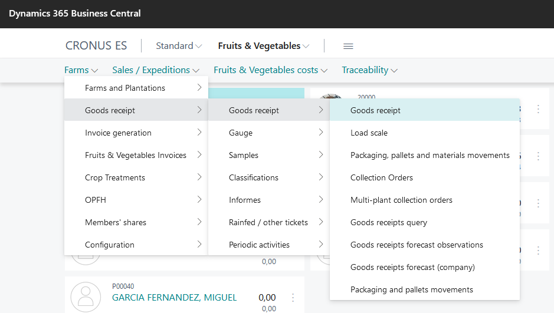Open the Farms menu
This screenshot has height=313, width=554.
coord(81,70)
